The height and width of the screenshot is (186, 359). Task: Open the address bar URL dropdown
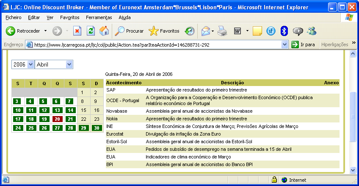pos(284,44)
